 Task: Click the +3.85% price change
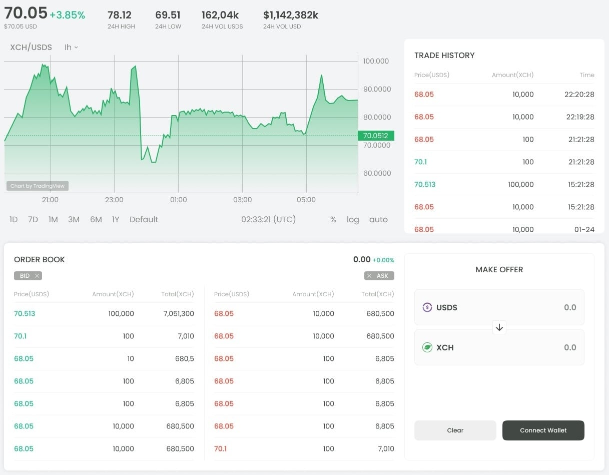coord(68,15)
